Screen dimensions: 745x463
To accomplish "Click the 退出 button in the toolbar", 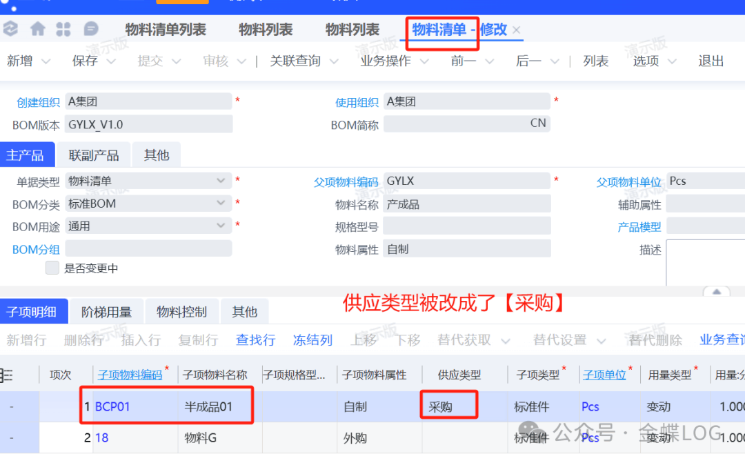I will pos(711,61).
